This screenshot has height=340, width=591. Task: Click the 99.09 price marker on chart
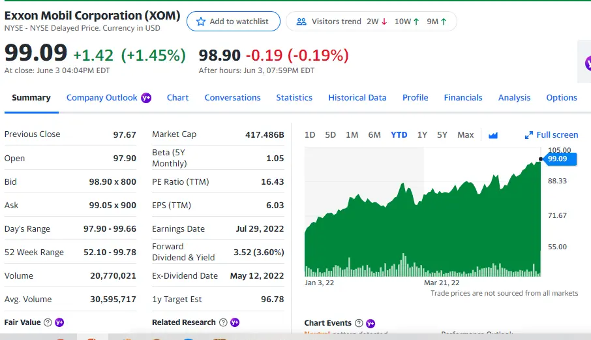[557, 159]
